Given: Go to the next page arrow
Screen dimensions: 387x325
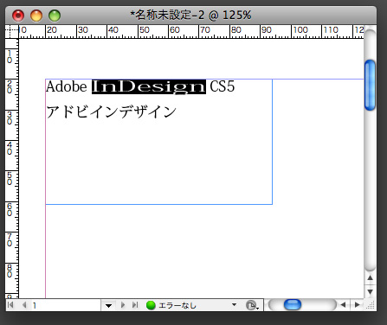Looking at the screenshot, I should coord(123,305).
